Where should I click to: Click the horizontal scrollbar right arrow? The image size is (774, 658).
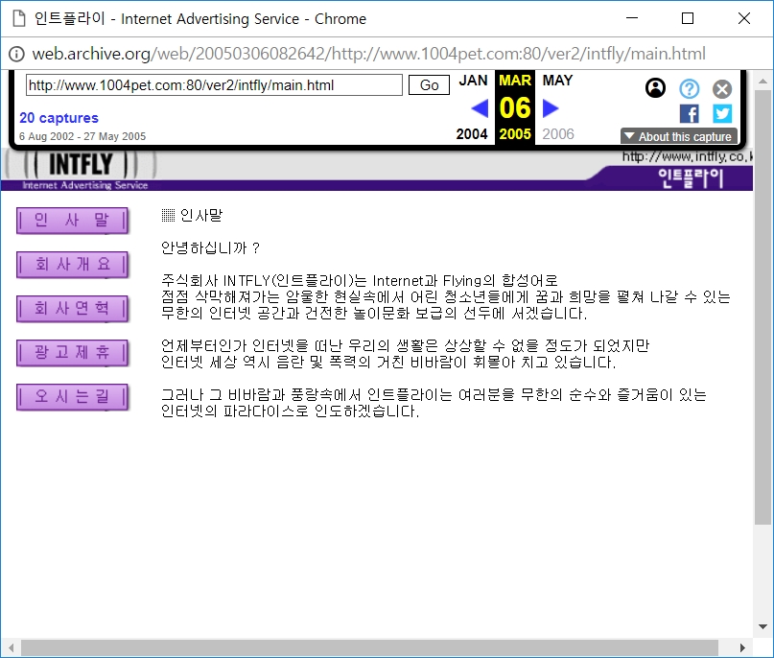click(742, 647)
